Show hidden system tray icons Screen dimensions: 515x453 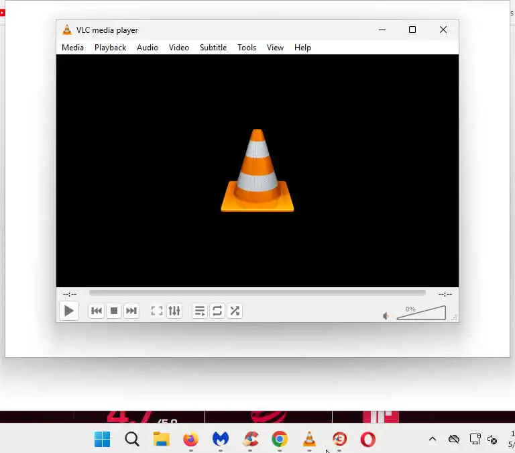click(433, 439)
